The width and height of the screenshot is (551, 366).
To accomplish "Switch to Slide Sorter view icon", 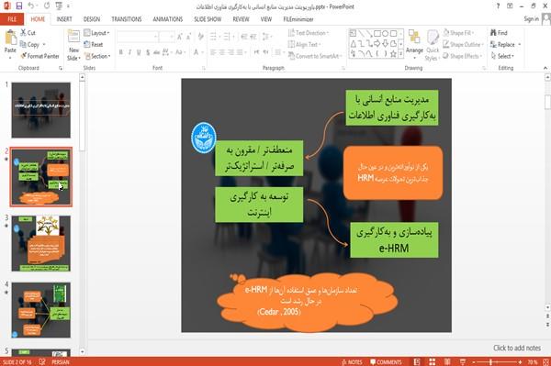I will tap(432, 362).
